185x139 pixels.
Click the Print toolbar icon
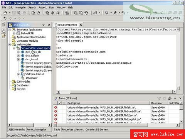click(24, 13)
